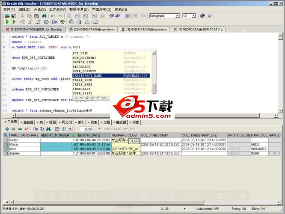Commit changes with red checkmark icon
Image resolution: width=285 pixels, height=214 pixels.
[27, 129]
